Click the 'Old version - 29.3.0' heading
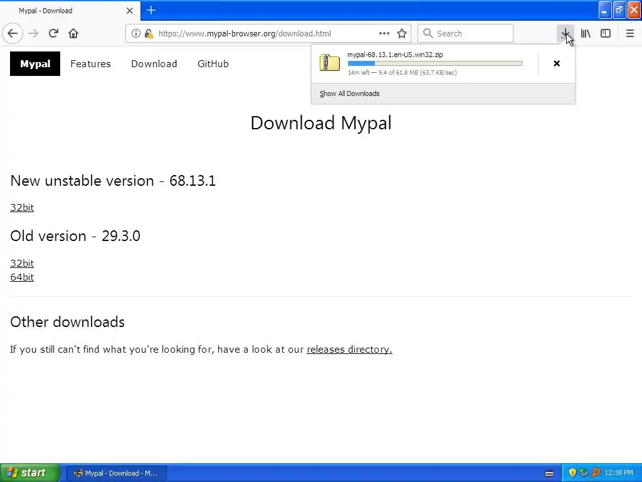Viewport: 642px width, 482px height. click(75, 236)
